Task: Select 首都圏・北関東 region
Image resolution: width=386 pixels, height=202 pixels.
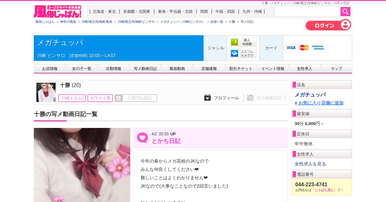Action: 137,12
